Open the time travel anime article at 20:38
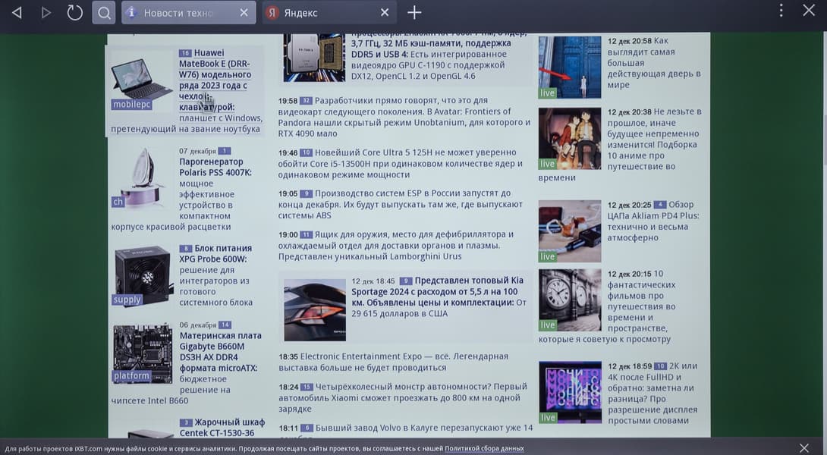The height and width of the screenshot is (455, 827). pyautogui.click(x=654, y=140)
